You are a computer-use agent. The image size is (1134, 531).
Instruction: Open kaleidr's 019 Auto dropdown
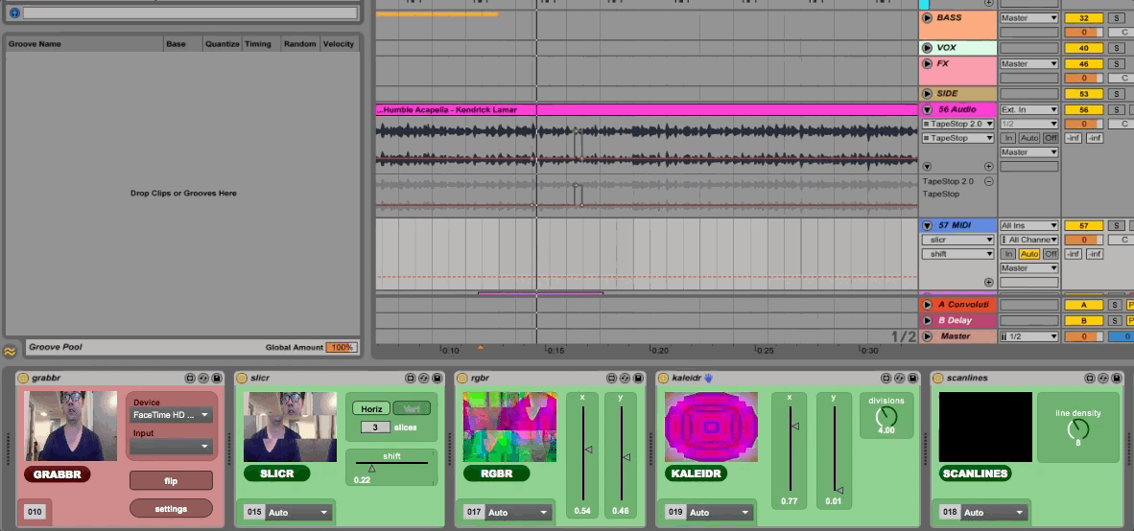[719, 513]
